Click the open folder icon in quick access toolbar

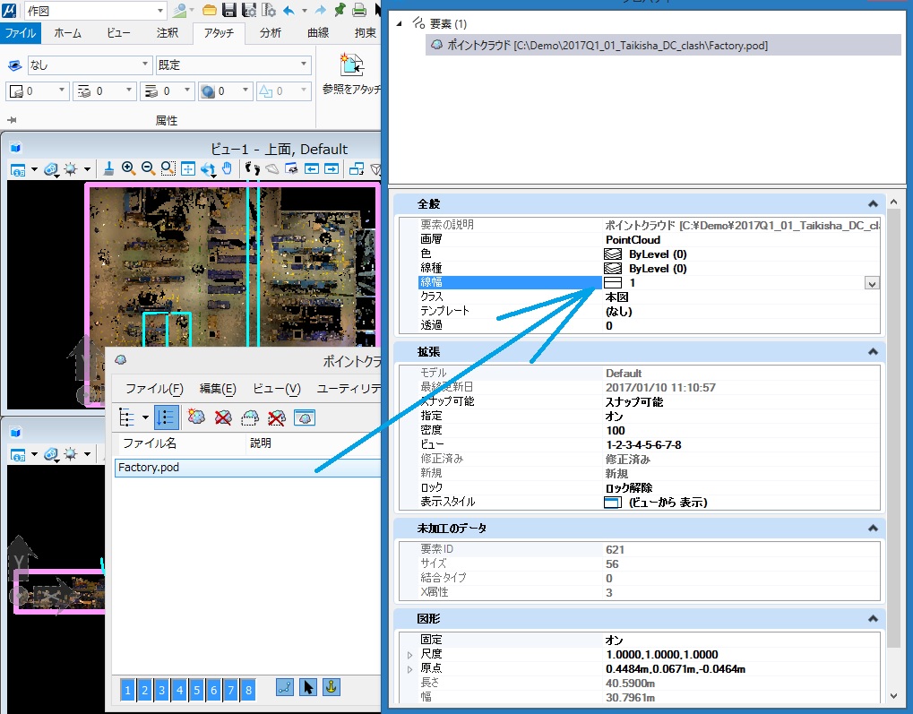pos(210,10)
